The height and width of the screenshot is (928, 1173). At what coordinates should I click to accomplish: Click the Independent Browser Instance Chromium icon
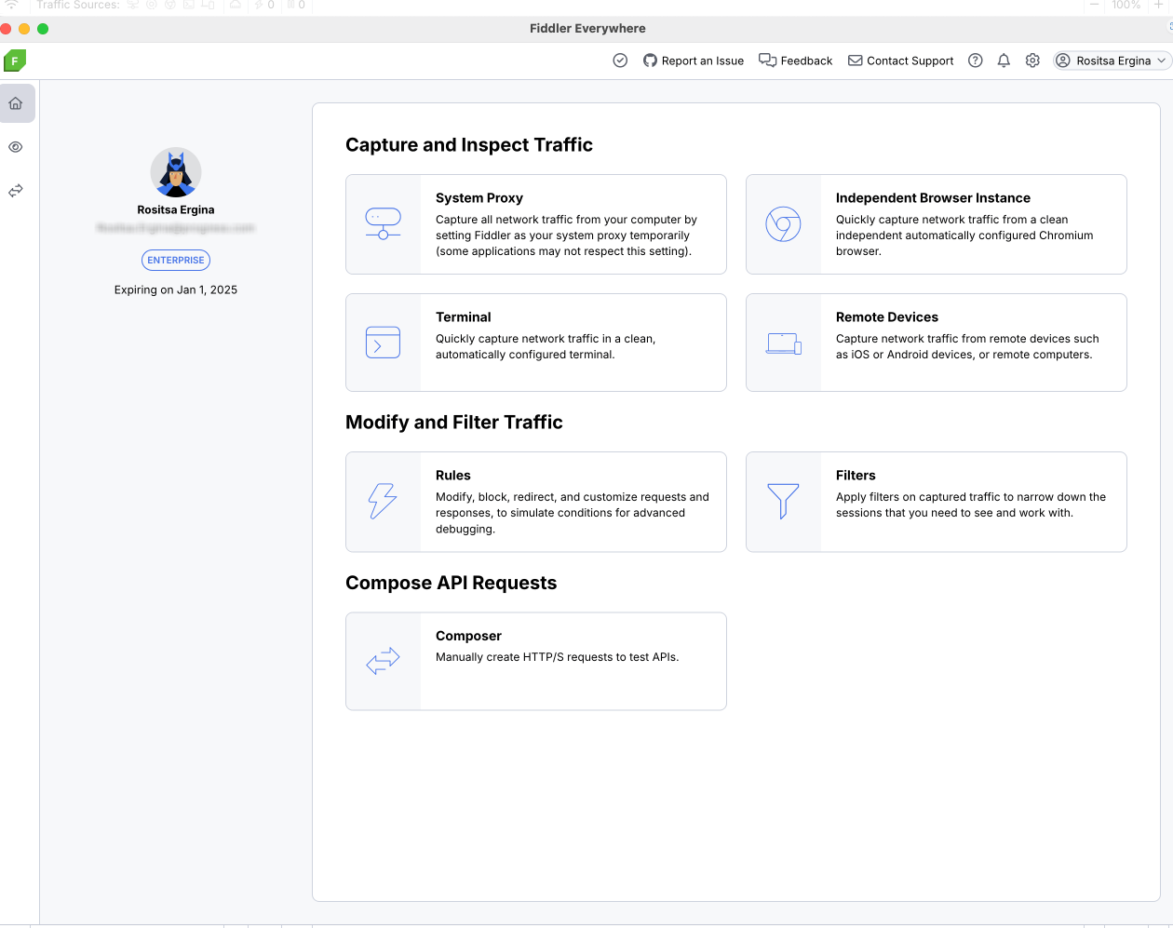coord(784,224)
